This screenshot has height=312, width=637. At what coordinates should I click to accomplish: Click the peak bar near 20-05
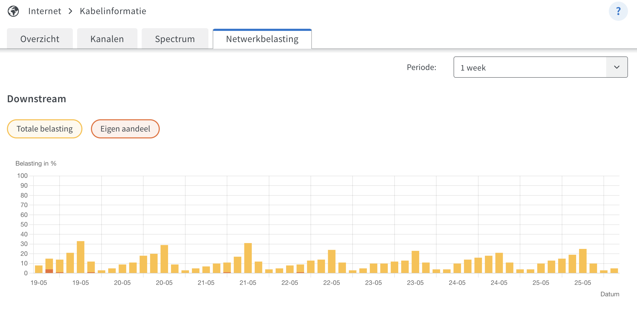point(164,259)
